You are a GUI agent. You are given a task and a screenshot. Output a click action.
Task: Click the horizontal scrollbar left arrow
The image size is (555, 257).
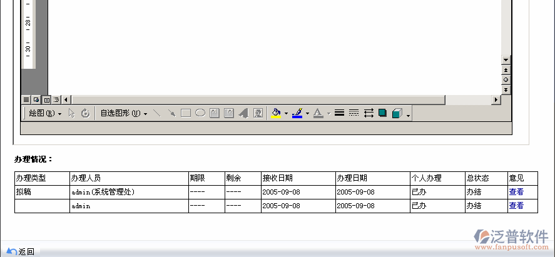click(x=66, y=100)
